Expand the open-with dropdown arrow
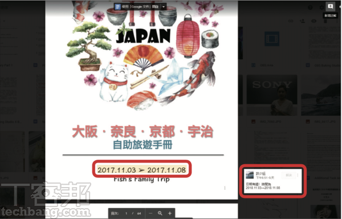This screenshot has height=219, width=342. 164,7
